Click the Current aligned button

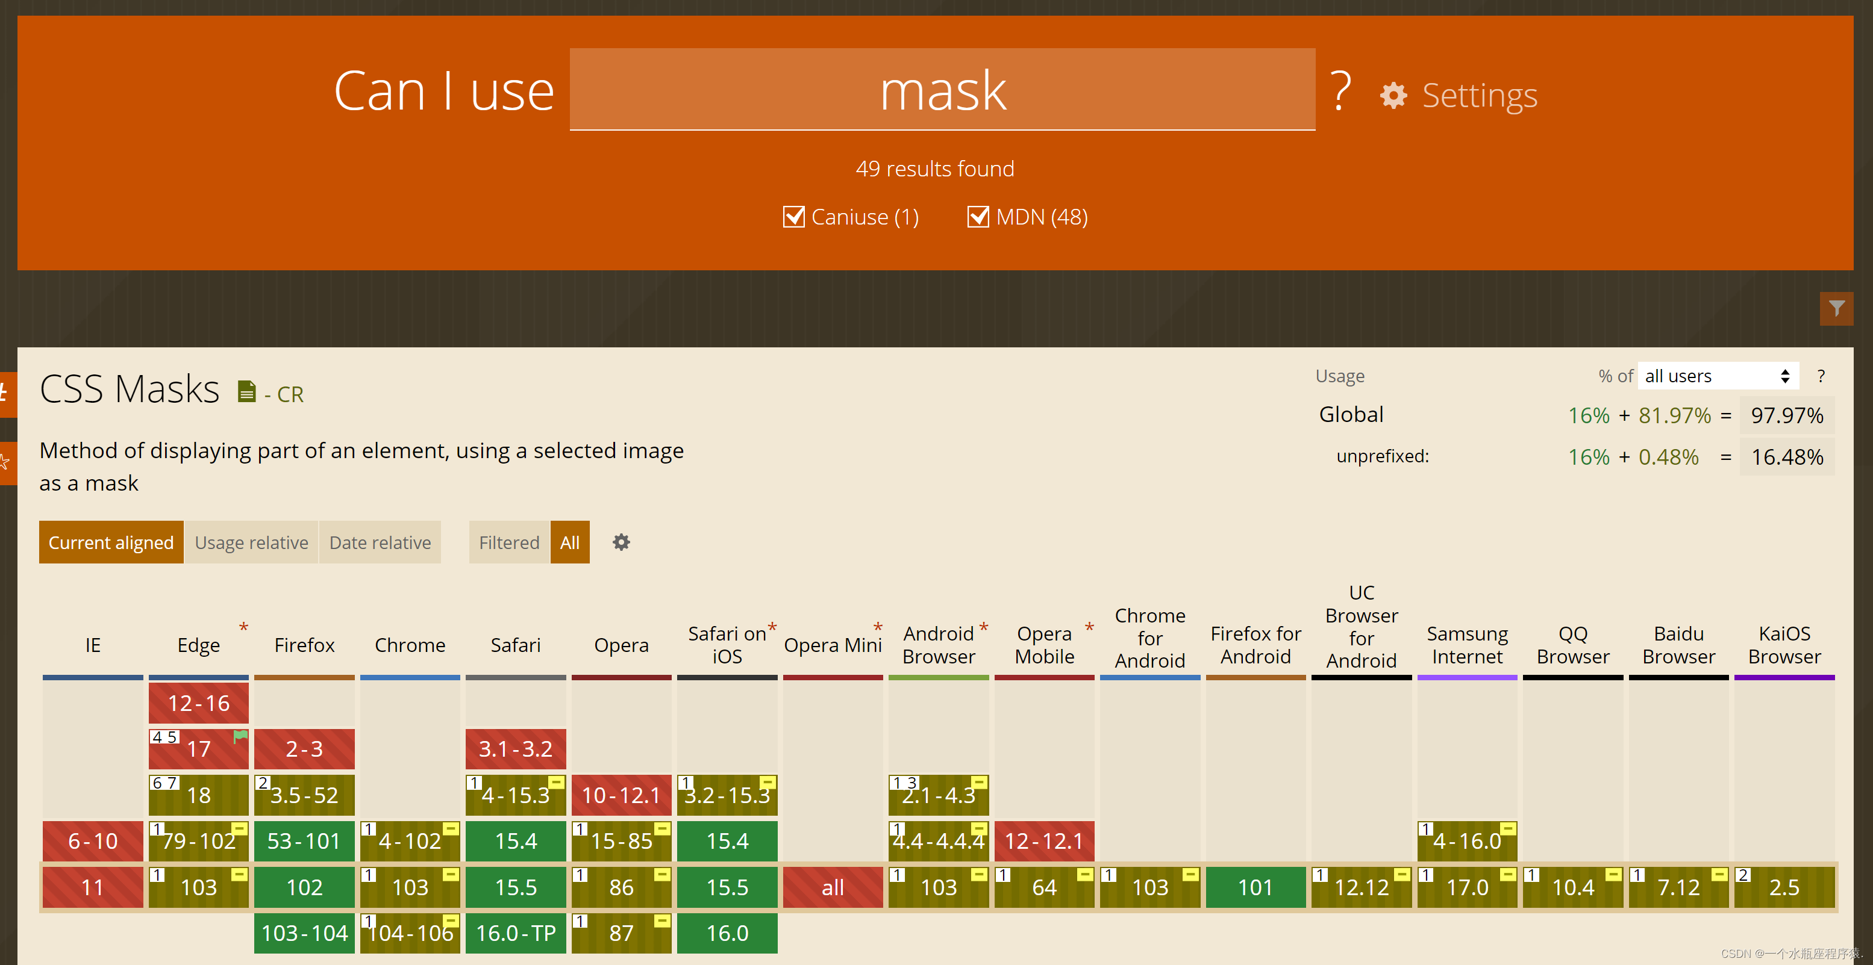click(x=110, y=542)
